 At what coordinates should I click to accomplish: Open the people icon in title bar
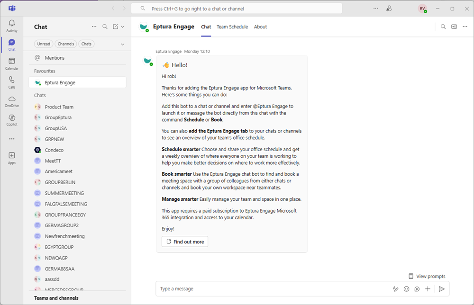(x=389, y=9)
